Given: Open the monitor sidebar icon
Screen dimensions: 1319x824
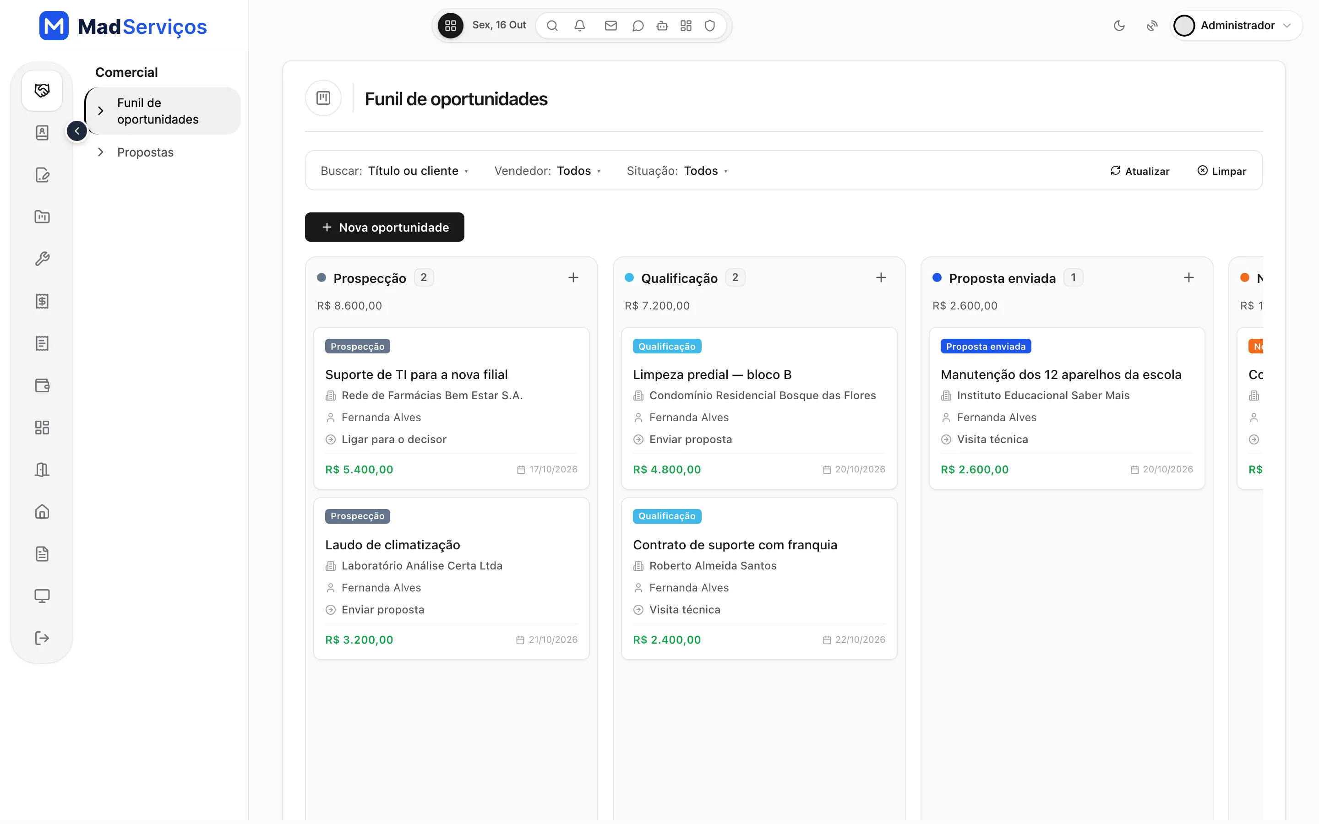Looking at the screenshot, I should click(42, 596).
